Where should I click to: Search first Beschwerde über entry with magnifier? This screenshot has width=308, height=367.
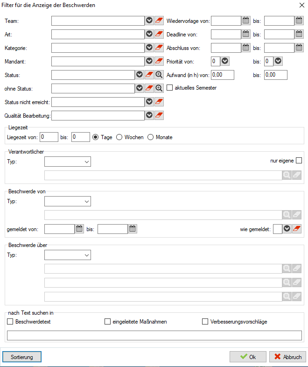click(287, 268)
